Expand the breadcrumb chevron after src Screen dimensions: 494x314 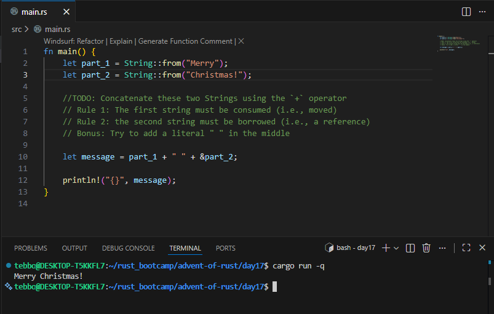(x=27, y=30)
